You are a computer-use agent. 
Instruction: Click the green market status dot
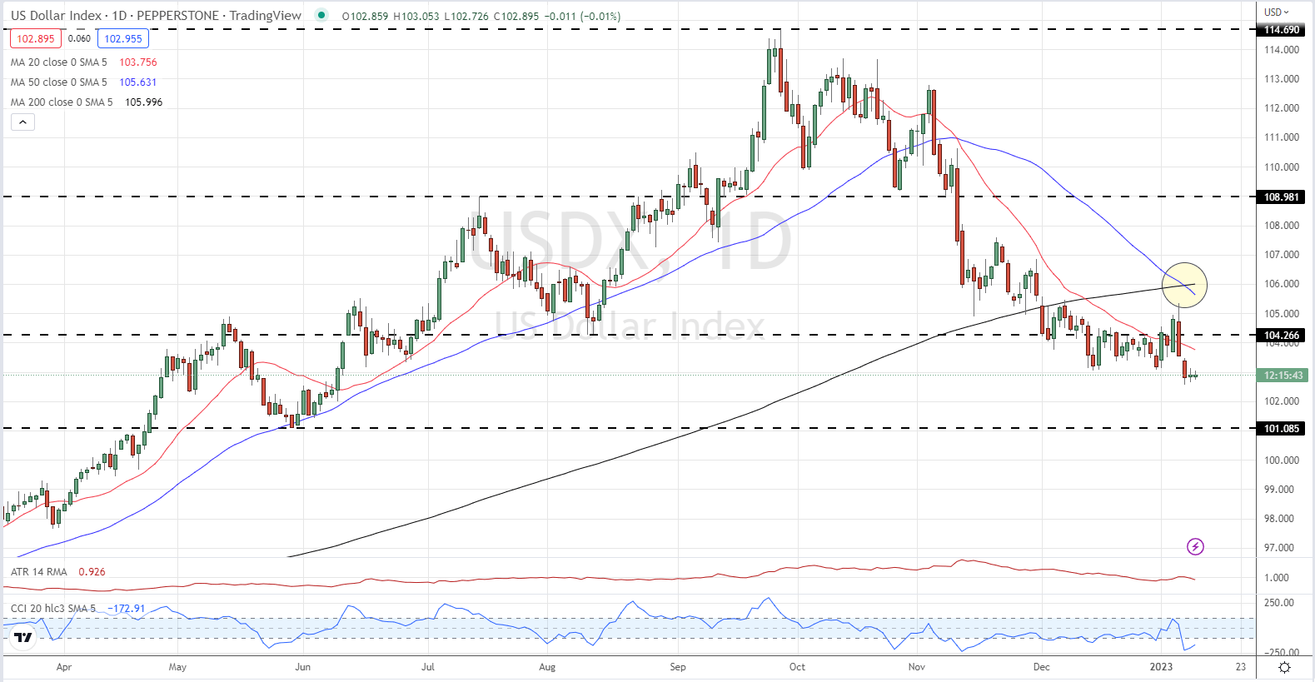point(322,15)
